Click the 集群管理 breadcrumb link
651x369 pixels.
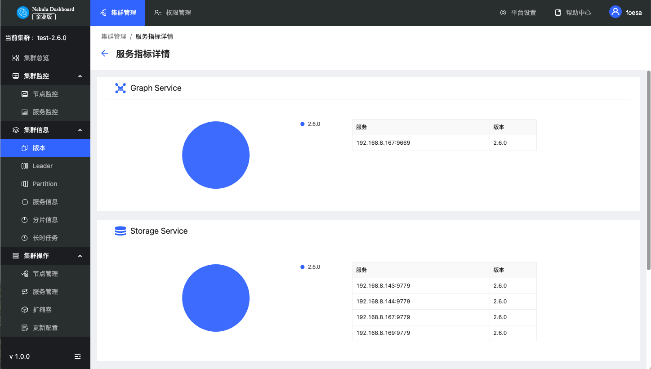pyautogui.click(x=113, y=36)
